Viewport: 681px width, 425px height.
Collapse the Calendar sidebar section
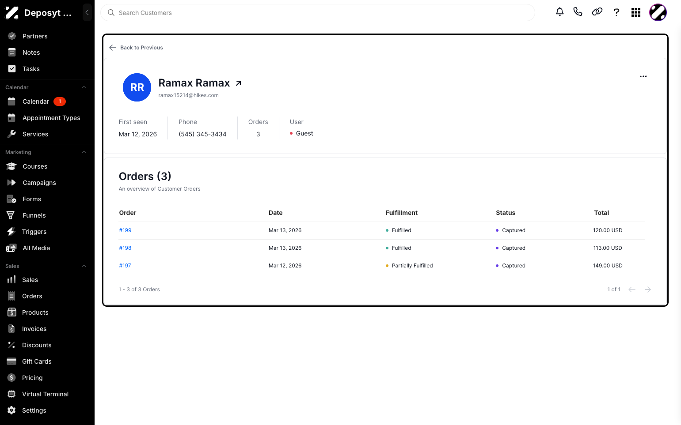[x=84, y=87]
